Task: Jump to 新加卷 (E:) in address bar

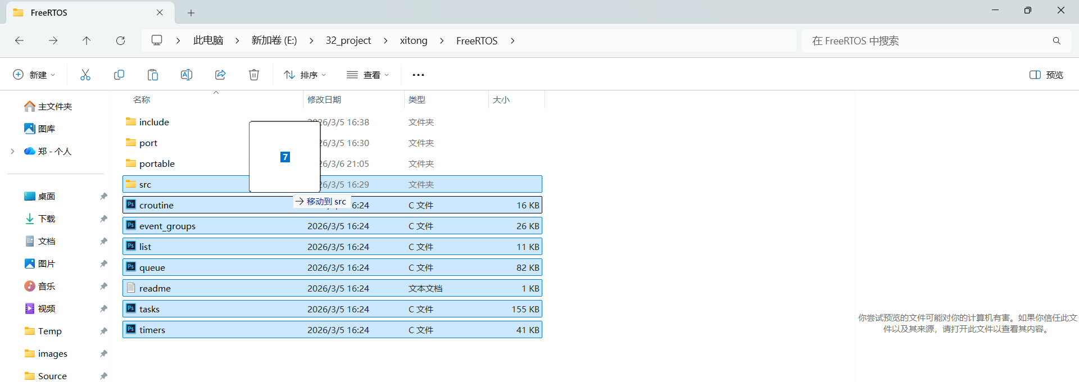Action: click(x=274, y=40)
